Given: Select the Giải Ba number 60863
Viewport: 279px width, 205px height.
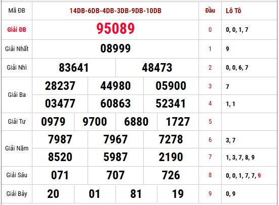Looking at the screenshot, I should click(115, 104).
